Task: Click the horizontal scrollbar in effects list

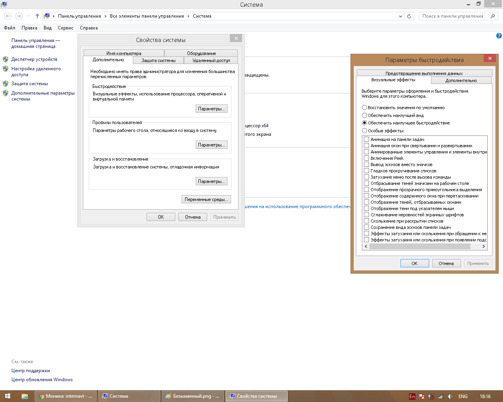Action: click(x=420, y=247)
